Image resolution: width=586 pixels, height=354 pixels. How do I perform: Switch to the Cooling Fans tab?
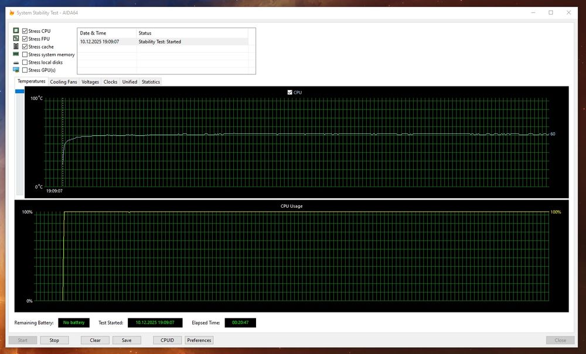(x=63, y=82)
